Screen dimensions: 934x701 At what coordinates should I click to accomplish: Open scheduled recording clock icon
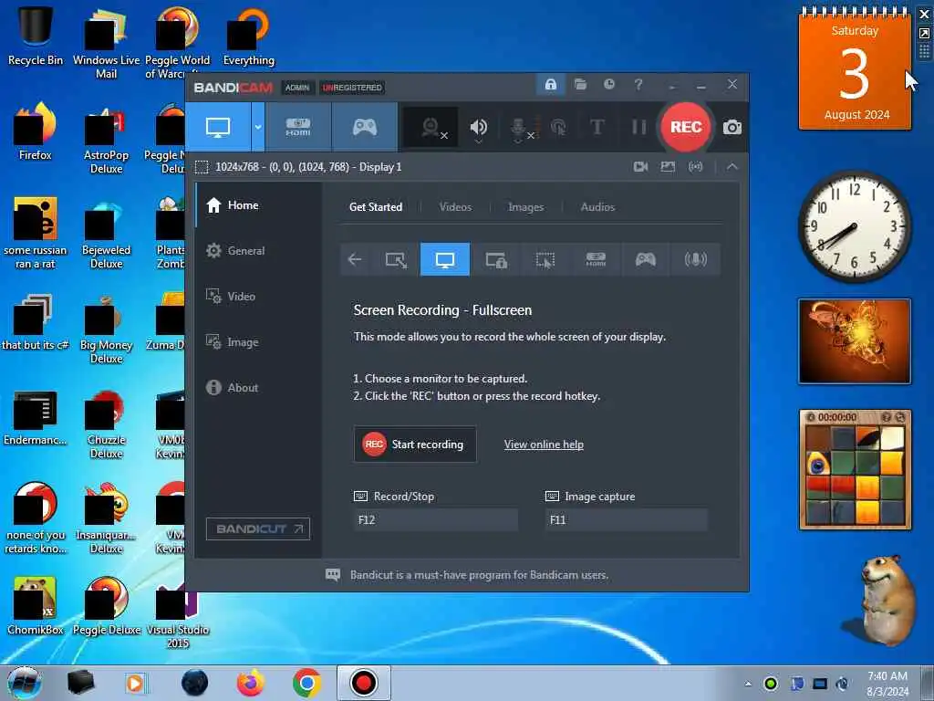[608, 84]
